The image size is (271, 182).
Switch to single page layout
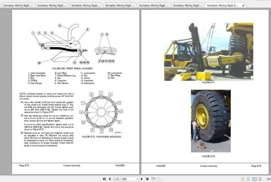point(243,179)
